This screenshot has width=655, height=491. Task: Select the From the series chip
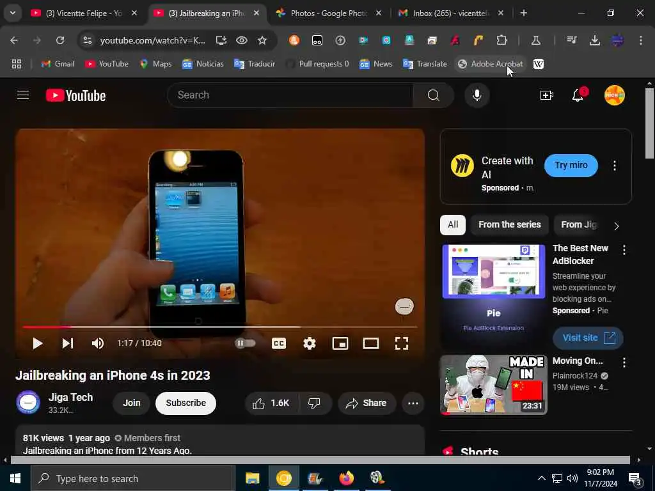[510, 224]
